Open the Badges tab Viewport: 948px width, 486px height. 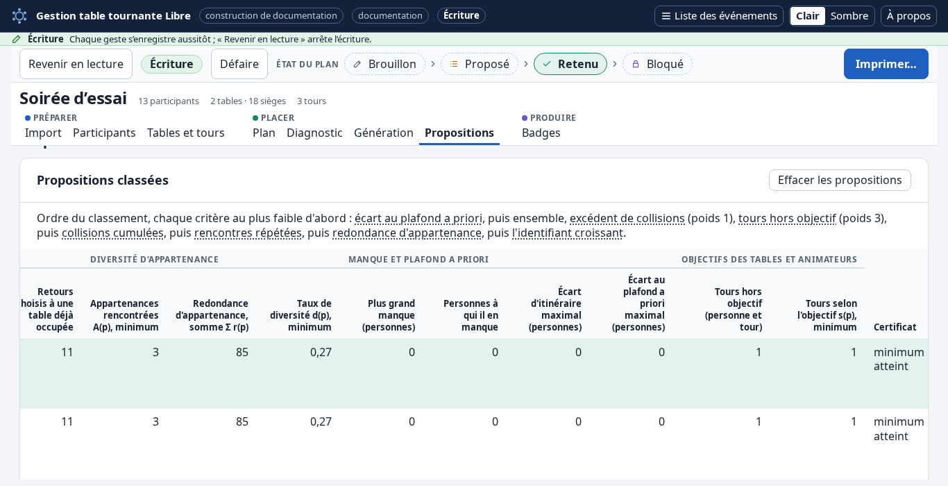click(x=541, y=133)
